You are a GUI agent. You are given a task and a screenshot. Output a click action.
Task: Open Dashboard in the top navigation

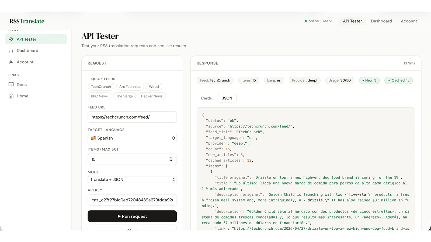381,21
